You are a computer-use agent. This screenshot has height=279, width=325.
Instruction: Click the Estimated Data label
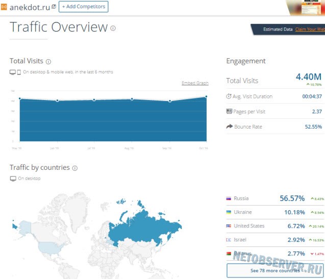278,29
